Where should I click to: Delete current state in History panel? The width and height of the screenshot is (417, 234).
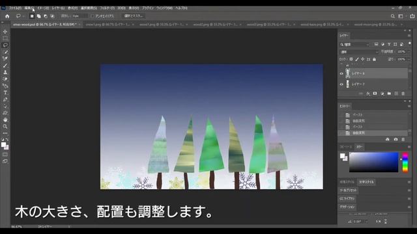point(403,139)
